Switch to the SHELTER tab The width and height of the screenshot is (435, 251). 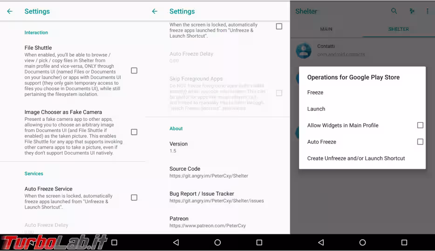tap(398, 29)
